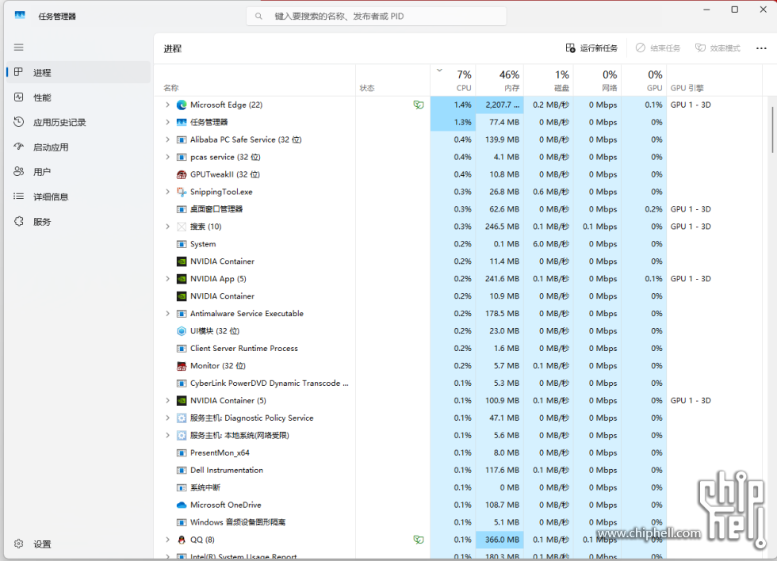Screen dimensions: 777x561
Task: Expand the pcas service row
Action: click(x=167, y=157)
